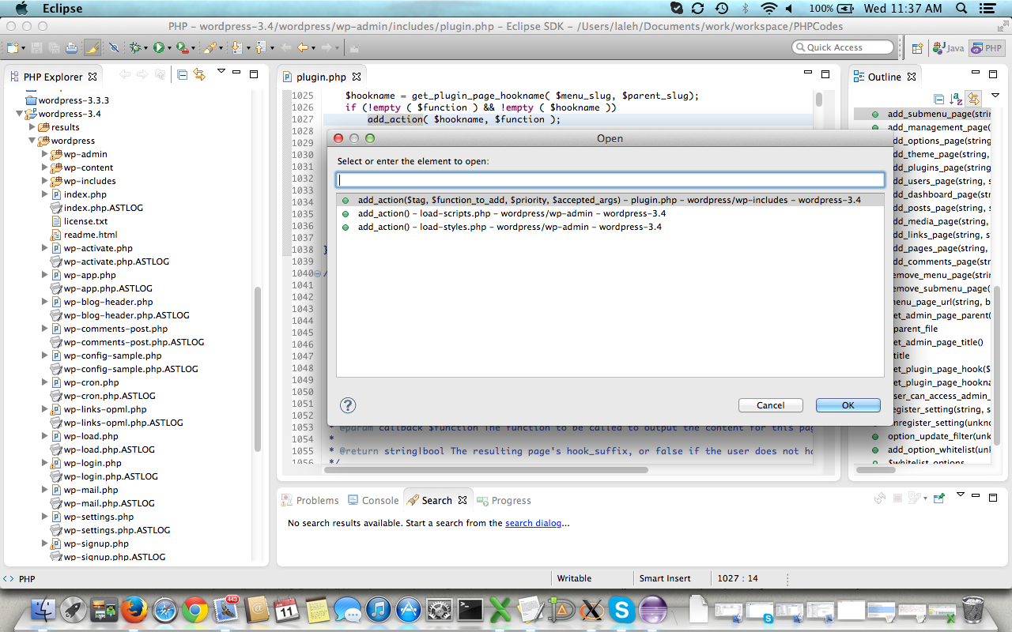Click the green Run icon
Screen dimensions: 1012x632
(x=158, y=48)
